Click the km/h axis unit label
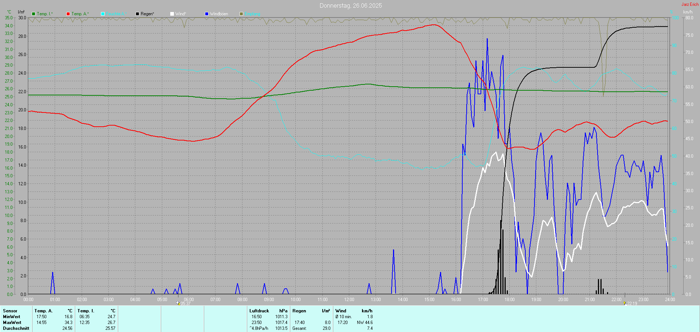Screen dimensions: 700x332 pos(688,12)
